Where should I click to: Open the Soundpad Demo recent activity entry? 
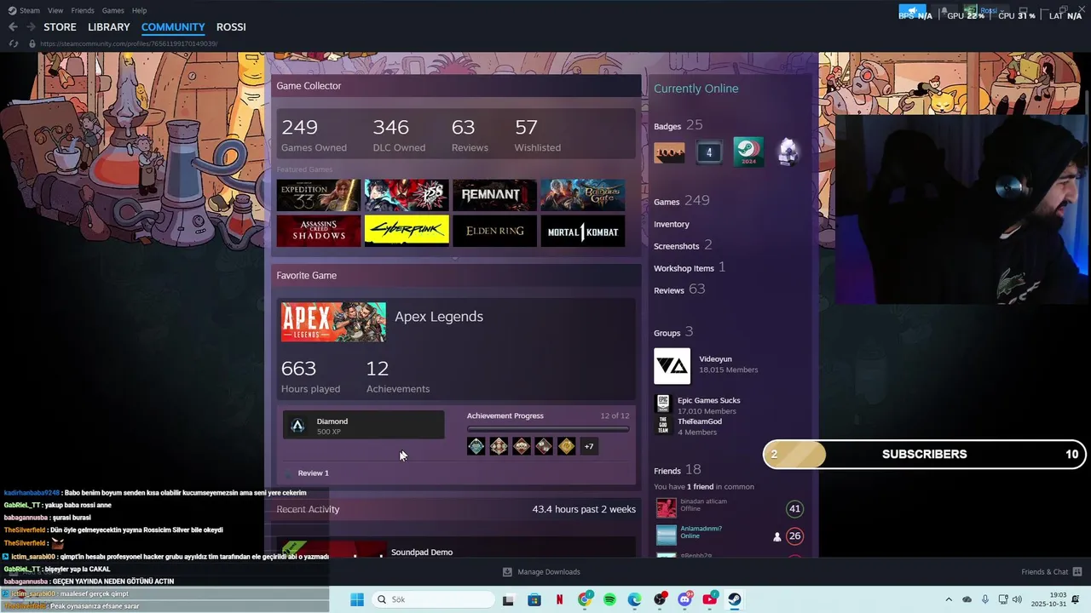(x=422, y=552)
